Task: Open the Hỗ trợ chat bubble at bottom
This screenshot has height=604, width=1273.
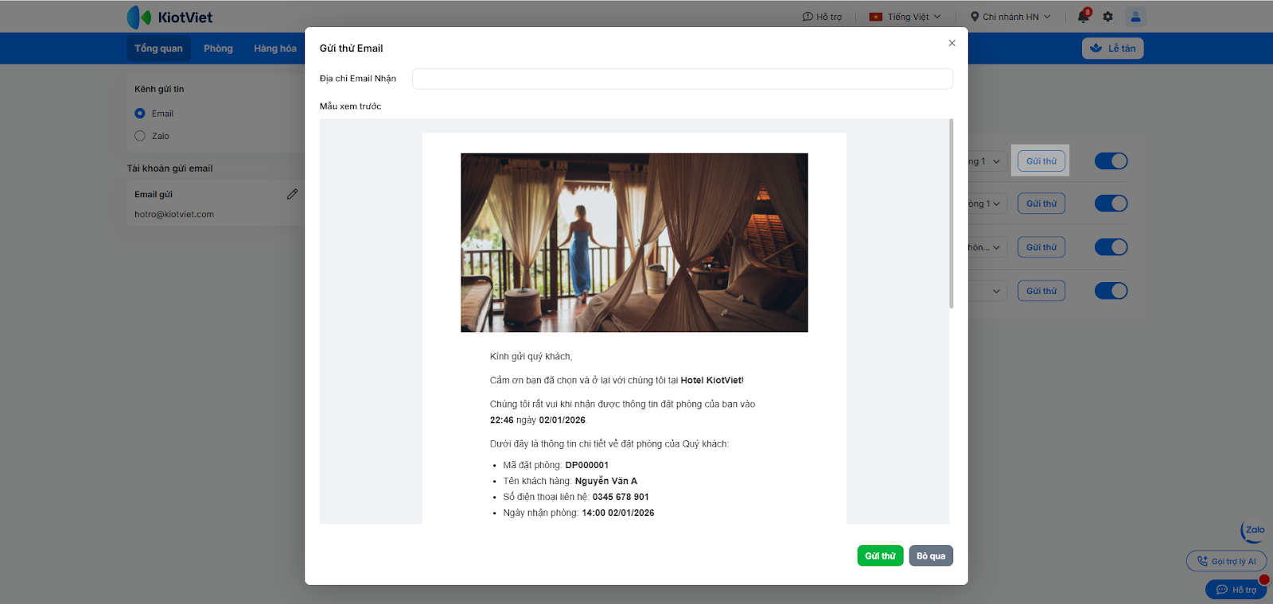Action: (1236, 590)
